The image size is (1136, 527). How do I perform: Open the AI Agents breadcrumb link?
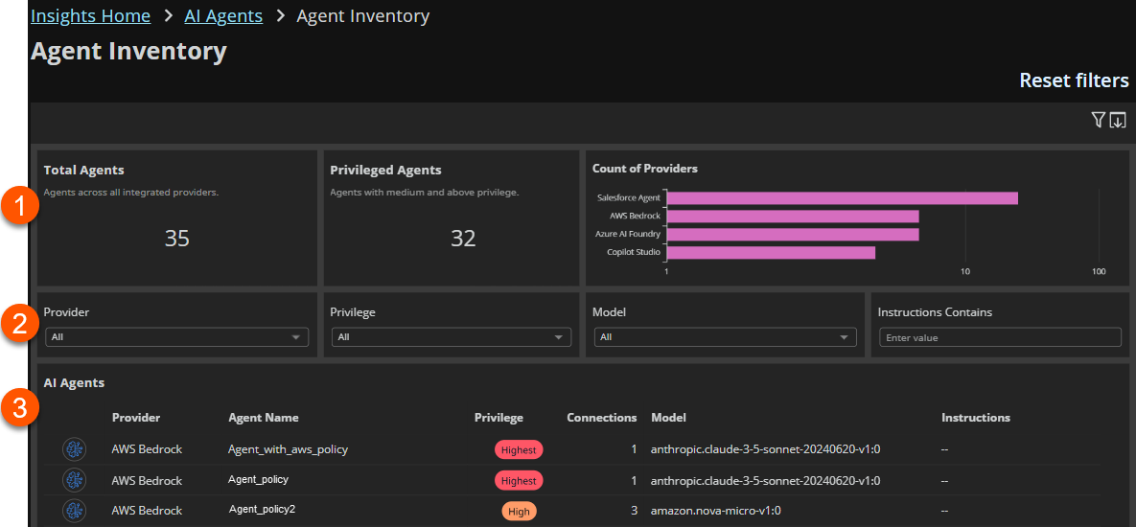[x=223, y=16]
